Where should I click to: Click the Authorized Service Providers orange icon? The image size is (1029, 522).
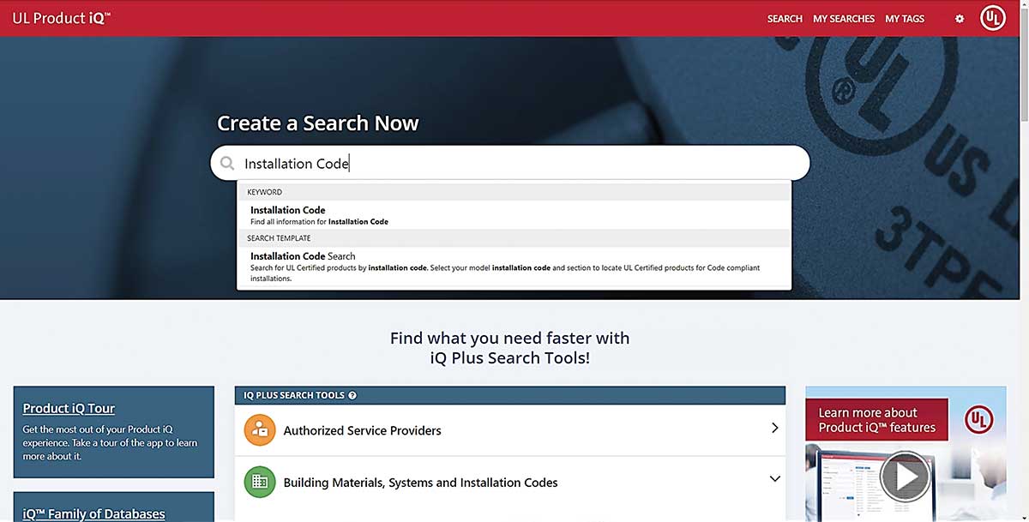pos(259,430)
